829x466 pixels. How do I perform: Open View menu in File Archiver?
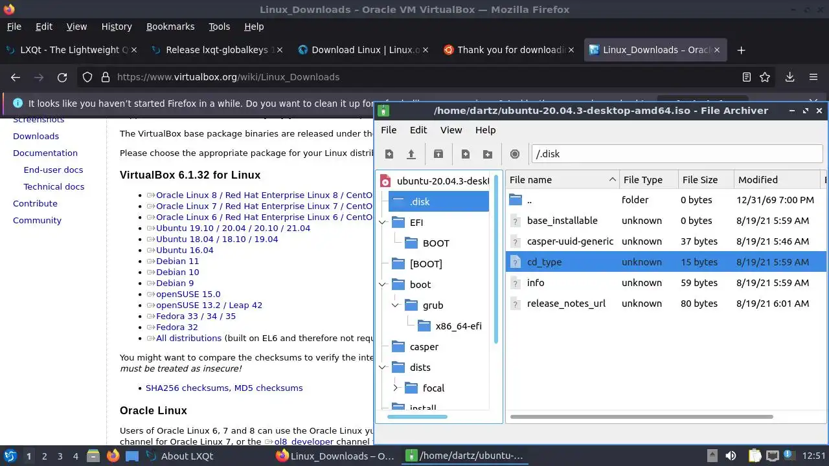click(x=451, y=130)
